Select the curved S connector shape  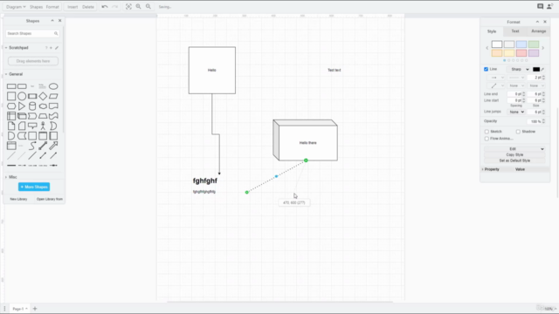(32, 146)
